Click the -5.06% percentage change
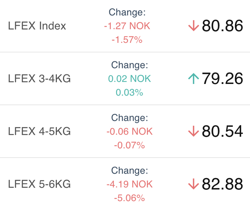The width and height of the screenshot is (250, 209). click(x=129, y=198)
